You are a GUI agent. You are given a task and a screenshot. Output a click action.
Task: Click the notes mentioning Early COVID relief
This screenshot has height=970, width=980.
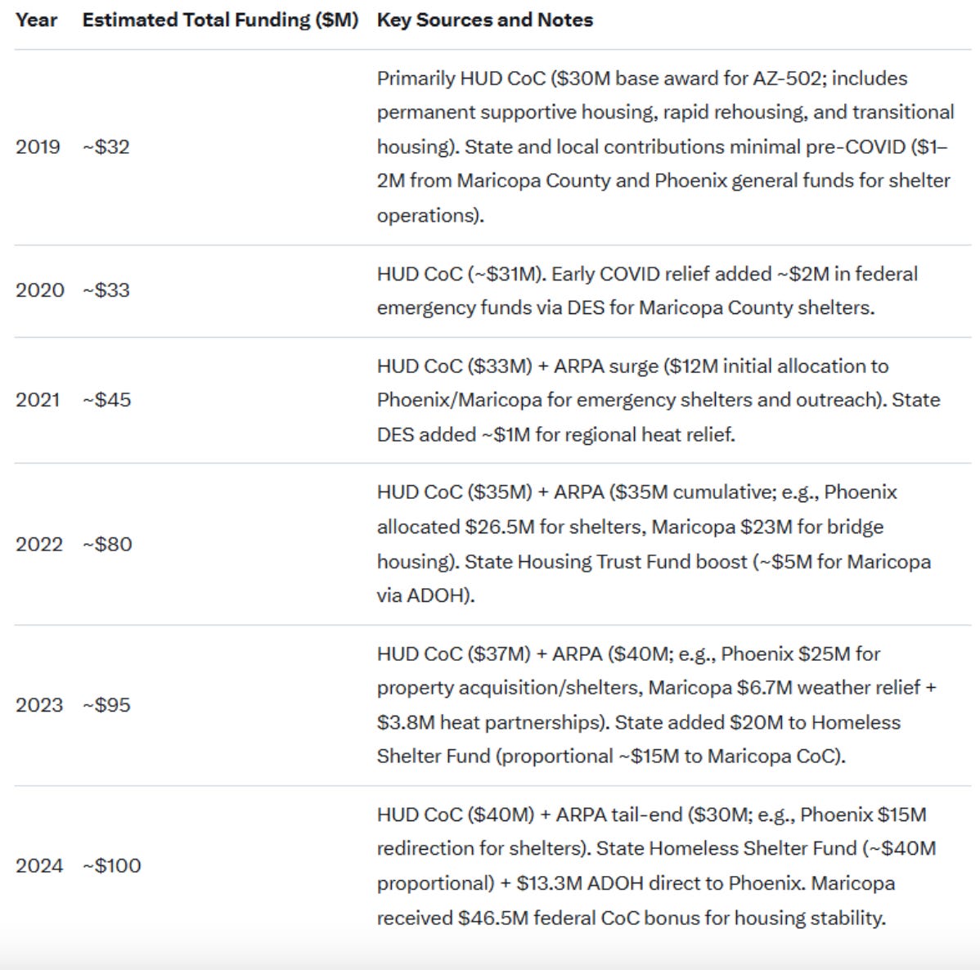click(648, 290)
